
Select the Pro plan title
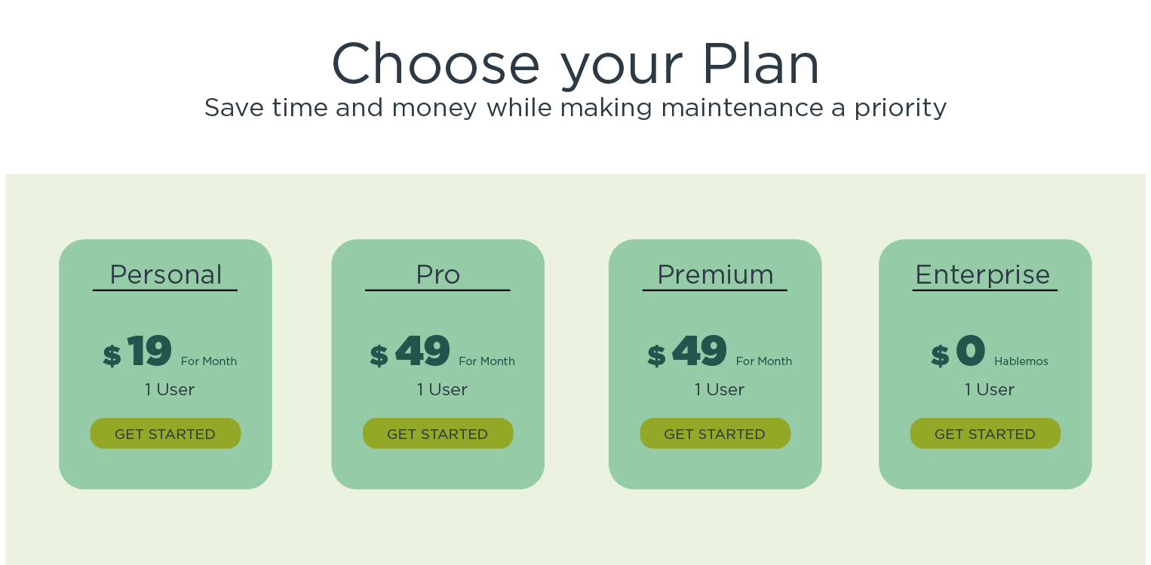[x=438, y=275]
